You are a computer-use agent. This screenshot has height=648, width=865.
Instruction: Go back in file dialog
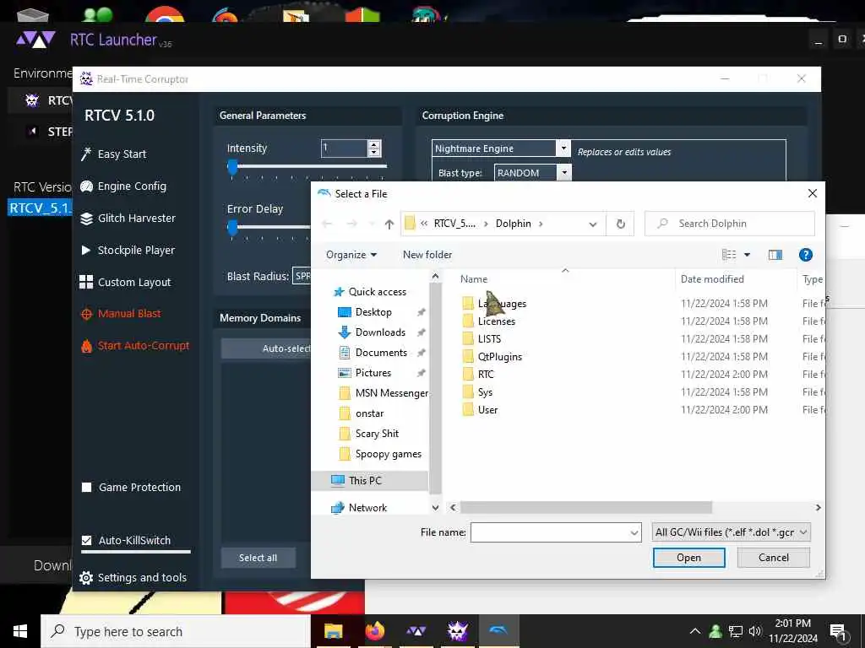tap(327, 224)
